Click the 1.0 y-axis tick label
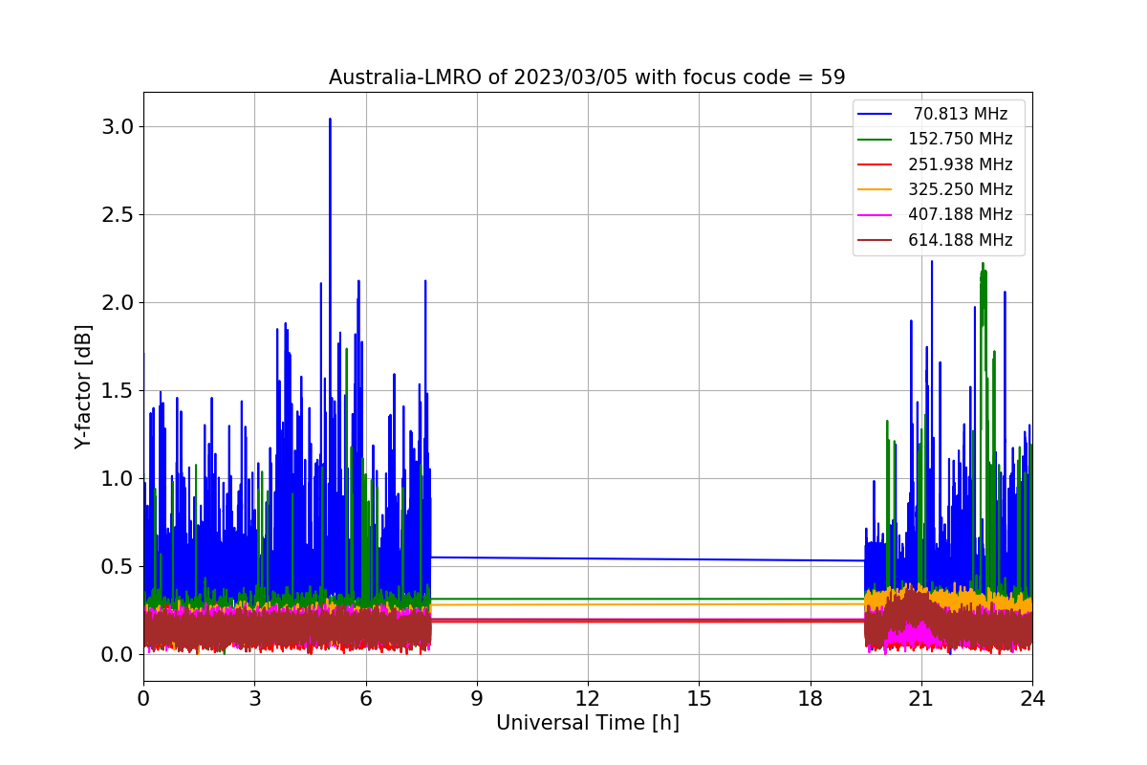Image resolution: width=1147 pixels, height=765 pixels. tap(118, 479)
